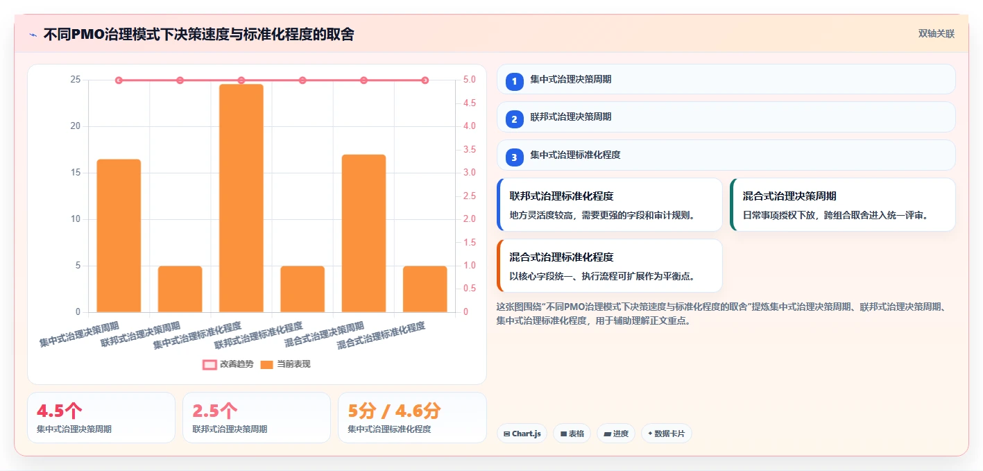The width and height of the screenshot is (983, 471).
Task: Open the 混合式治理决策周期 card
Action: click(843, 205)
